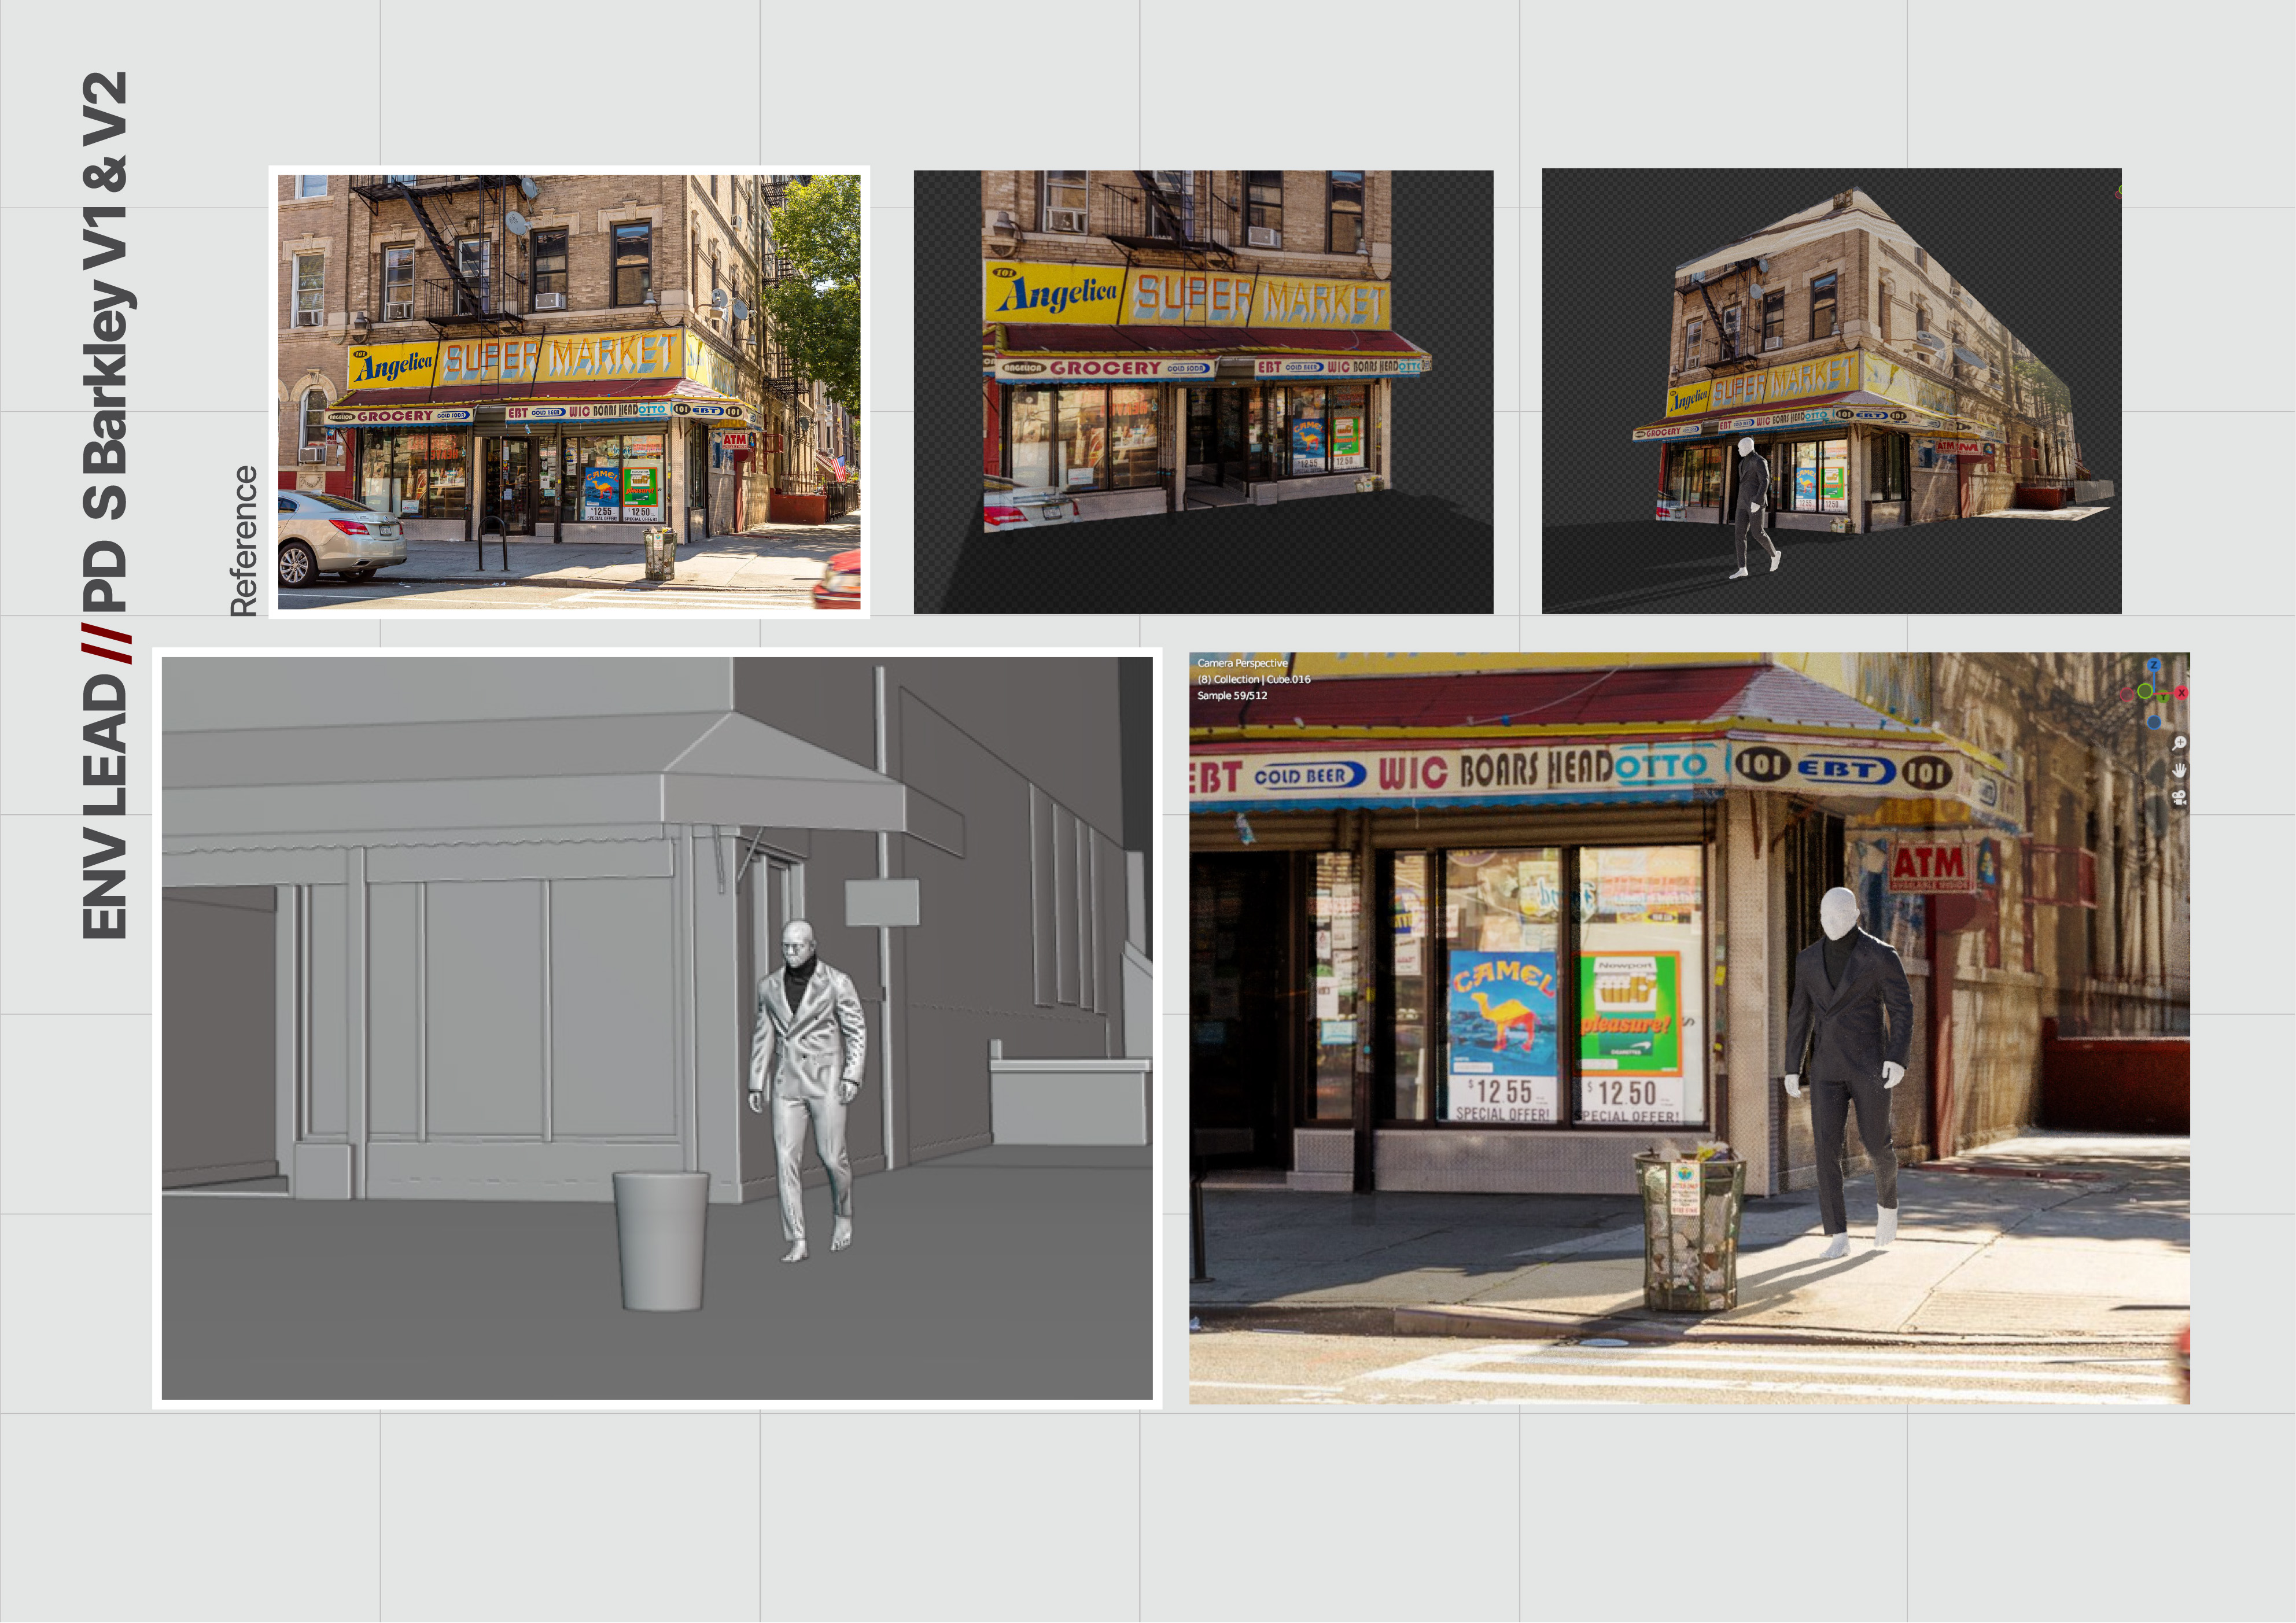Click the hollow green negative Y gizmo circle

coord(2145,691)
